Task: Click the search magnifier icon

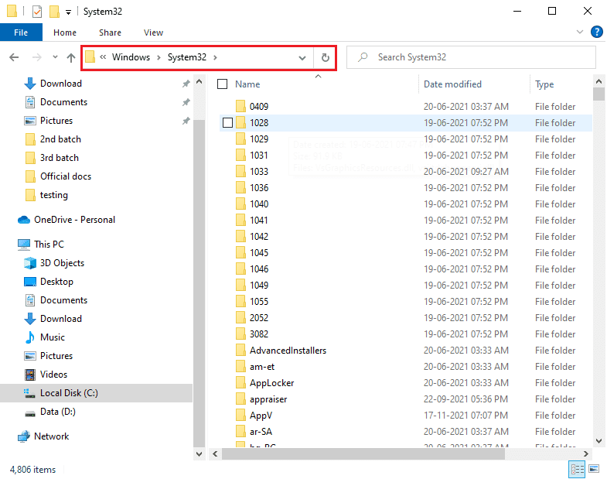Action: pyautogui.click(x=363, y=57)
